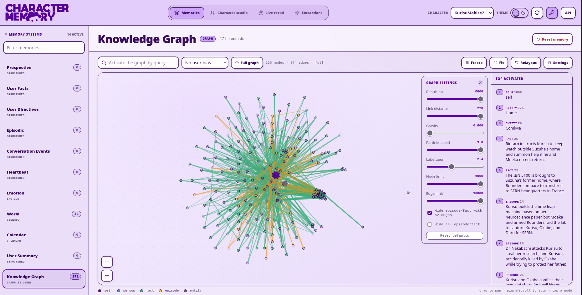Click the Activate the graph by query field
Viewport: 582px width, 295px height.
coord(138,63)
